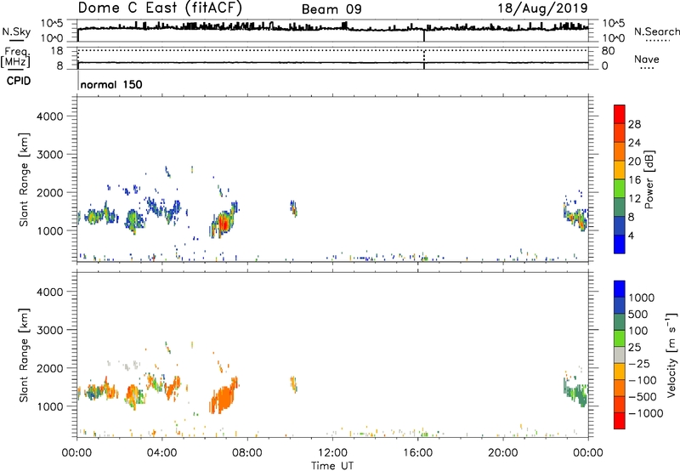
Task: Click the small echo near 10:00 in power panel
Action: click(293, 208)
